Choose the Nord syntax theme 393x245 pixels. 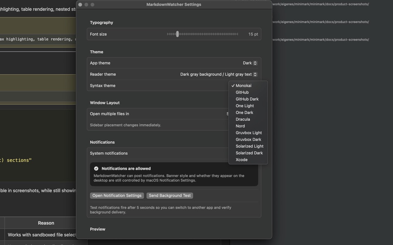[240, 126]
